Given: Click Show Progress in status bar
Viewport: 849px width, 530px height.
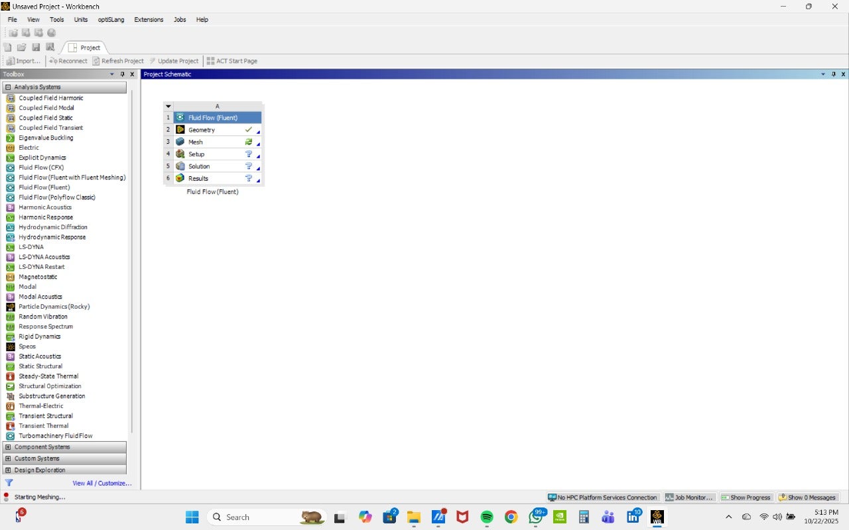Looking at the screenshot, I should click(x=746, y=498).
